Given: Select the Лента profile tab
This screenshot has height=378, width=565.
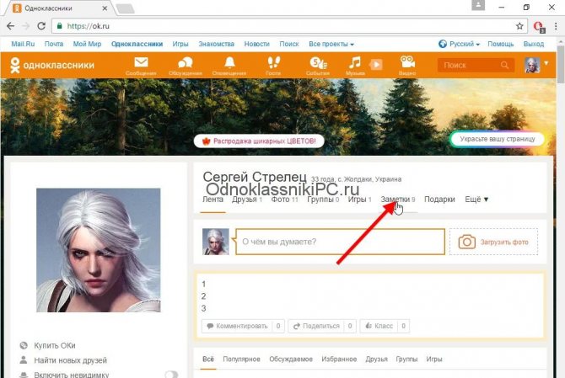Looking at the screenshot, I should tap(213, 200).
